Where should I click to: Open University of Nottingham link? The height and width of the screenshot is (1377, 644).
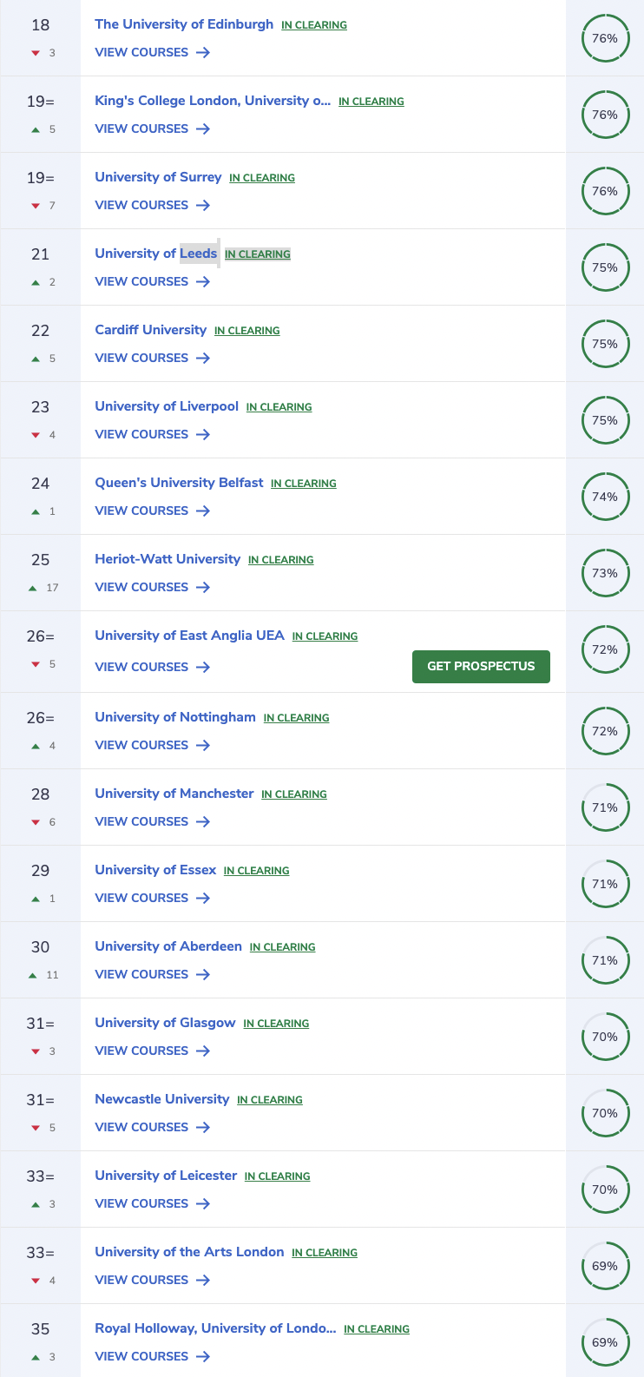point(175,717)
